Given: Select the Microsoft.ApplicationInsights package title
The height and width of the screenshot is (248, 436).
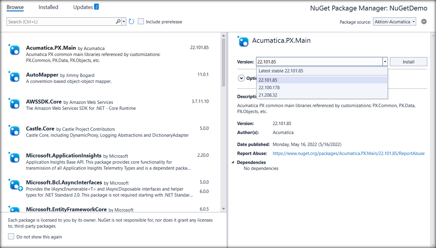Looking at the screenshot, I should coord(64,156).
